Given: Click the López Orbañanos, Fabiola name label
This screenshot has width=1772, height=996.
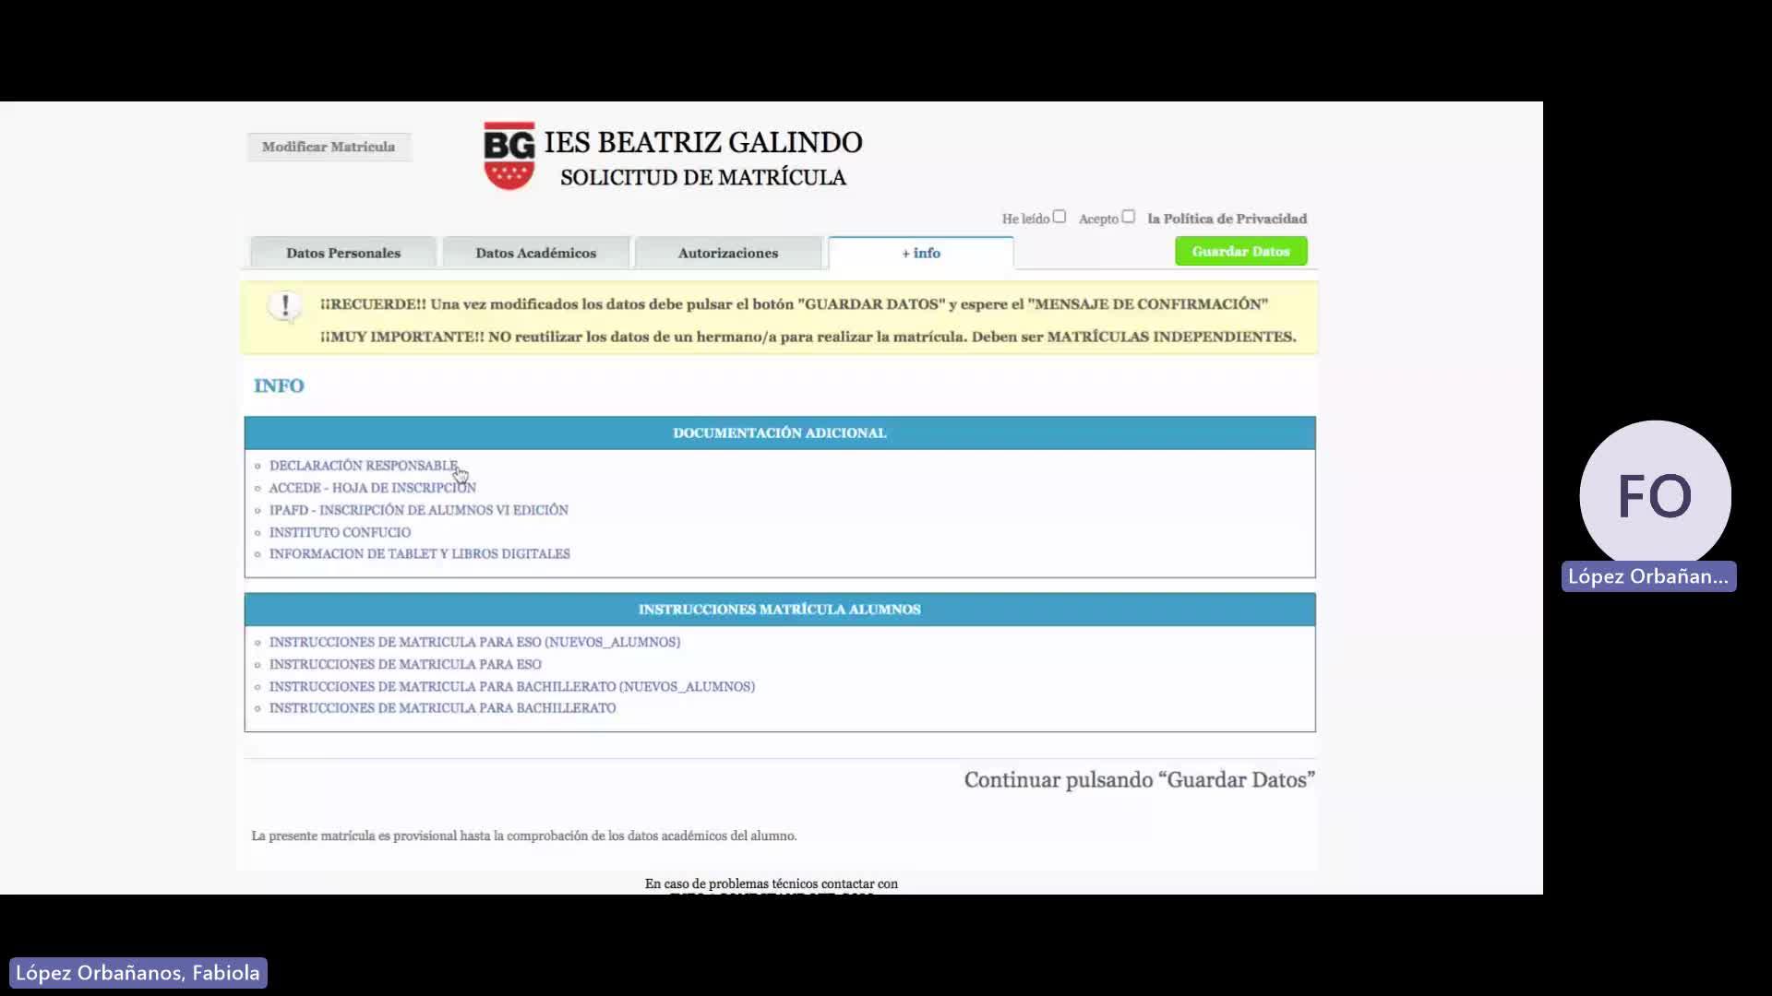Looking at the screenshot, I should tap(138, 973).
